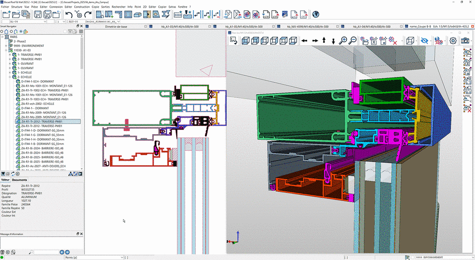Select the Dimetrie-de-base view tab
The image size is (475, 260).
pos(116,27)
